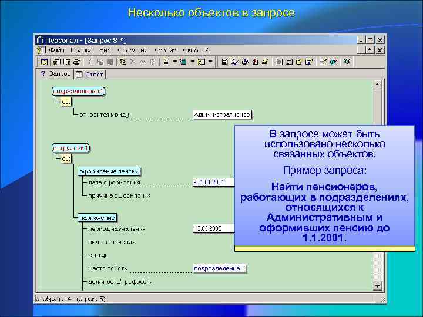Viewport: 423px width, 317px height.
Task: Click подразделение.1 value field beside место работы
Action: point(219,268)
